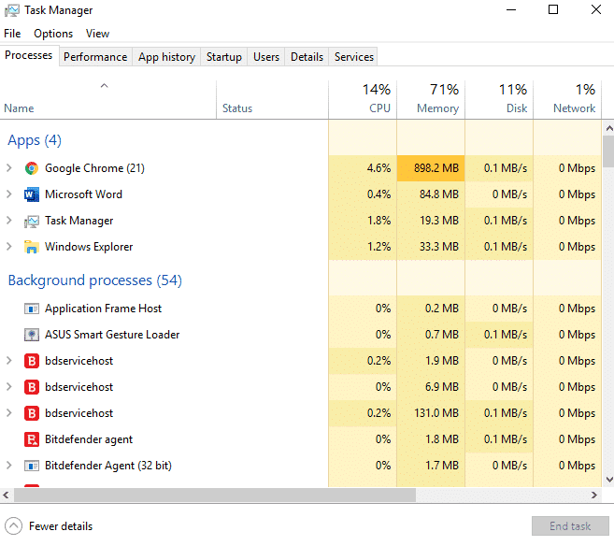Switch to the Performance tab
This screenshot has width=614, height=546.
pyautogui.click(x=95, y=57)
